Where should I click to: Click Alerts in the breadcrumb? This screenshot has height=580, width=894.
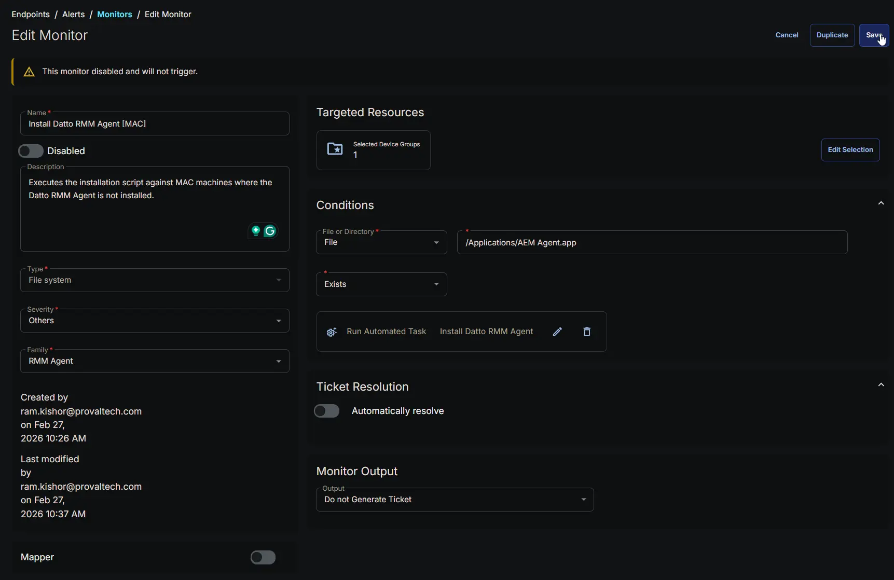click(x=73, y=15)
